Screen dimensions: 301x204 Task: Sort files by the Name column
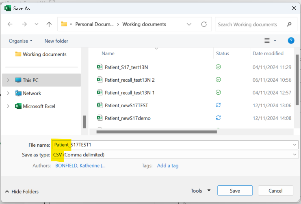tap(108, 53)
